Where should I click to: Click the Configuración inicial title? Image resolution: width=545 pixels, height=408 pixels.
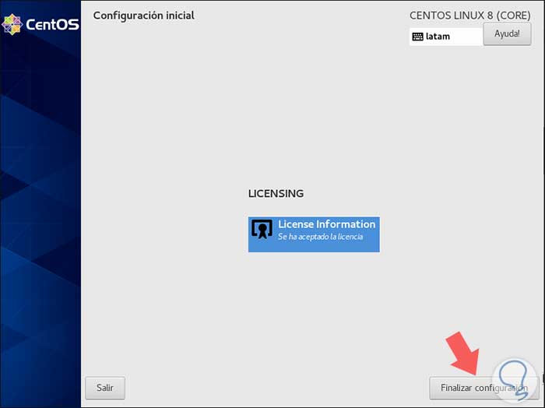tap(143, 16)
